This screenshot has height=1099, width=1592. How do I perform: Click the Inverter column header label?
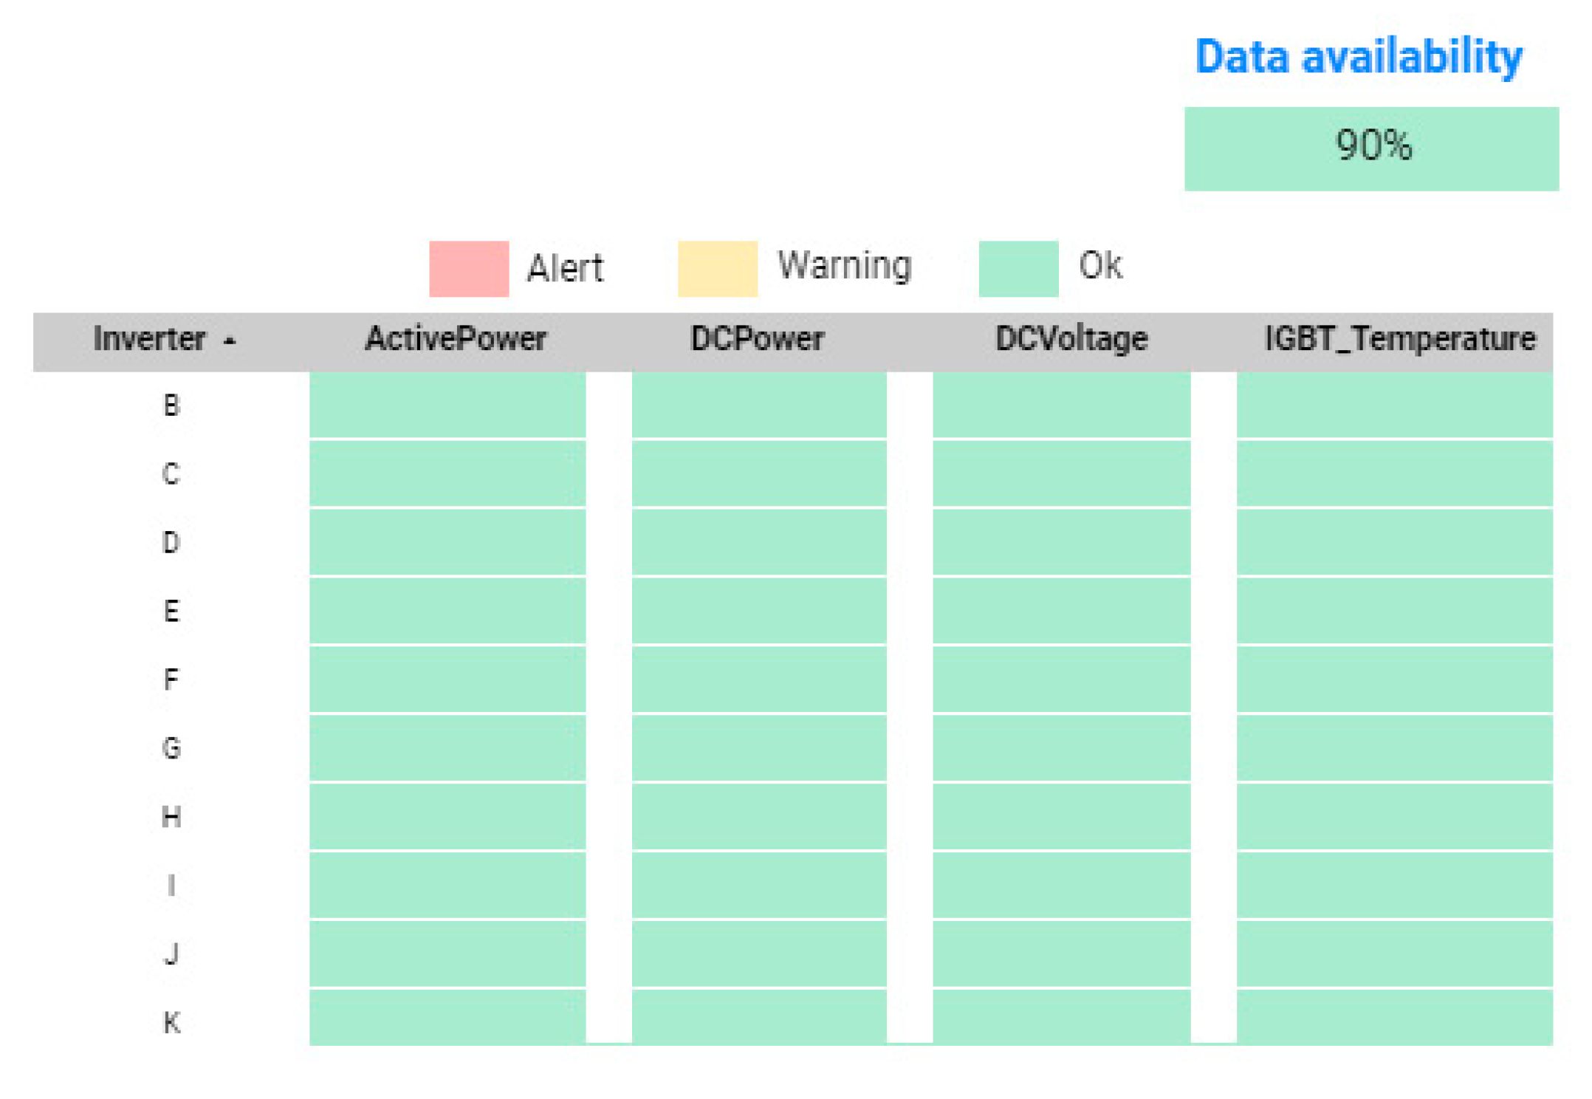coord(149,339)
